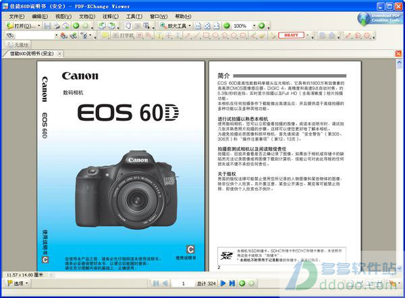Click the find next binoculars icon
Viewport: 405px width, 298px height.
point(73,36)
